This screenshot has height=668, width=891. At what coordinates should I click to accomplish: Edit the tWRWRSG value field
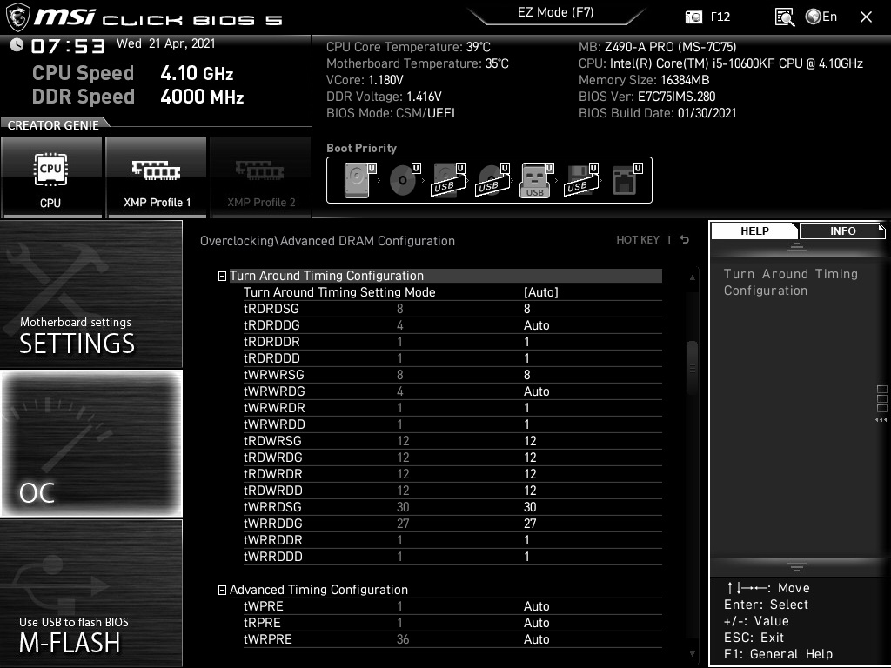pos(526,375)
